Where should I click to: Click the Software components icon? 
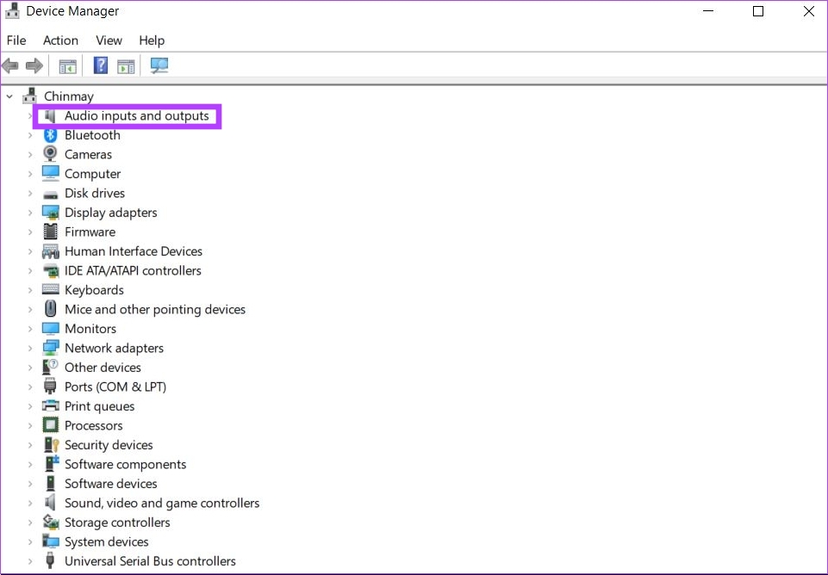pos(51,464)
